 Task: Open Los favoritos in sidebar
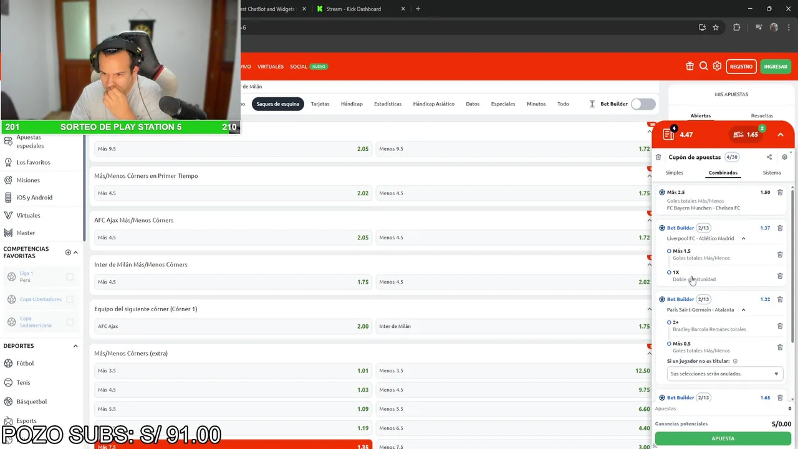click(33, 162)
